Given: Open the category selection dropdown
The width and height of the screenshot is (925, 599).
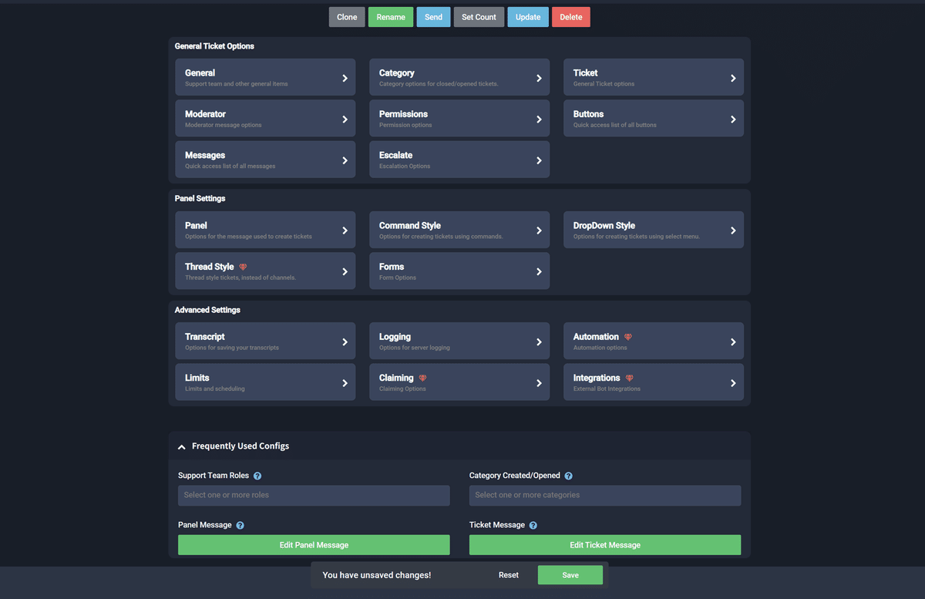Looking at the screenshot, I should 605,495.
